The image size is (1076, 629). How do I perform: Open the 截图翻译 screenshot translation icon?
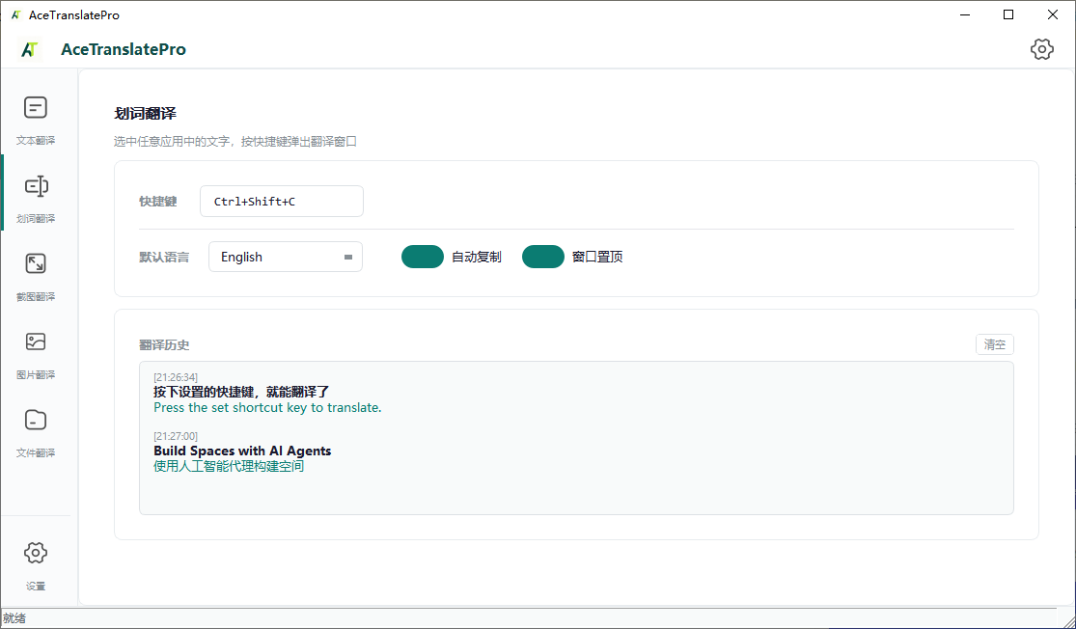pyautogui.click(x=36, y=263)
